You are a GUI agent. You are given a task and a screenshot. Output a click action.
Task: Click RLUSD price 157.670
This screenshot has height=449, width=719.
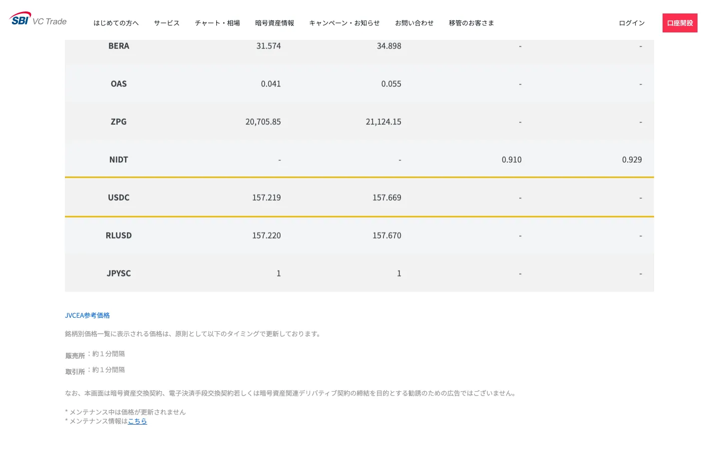coord(387,235)
